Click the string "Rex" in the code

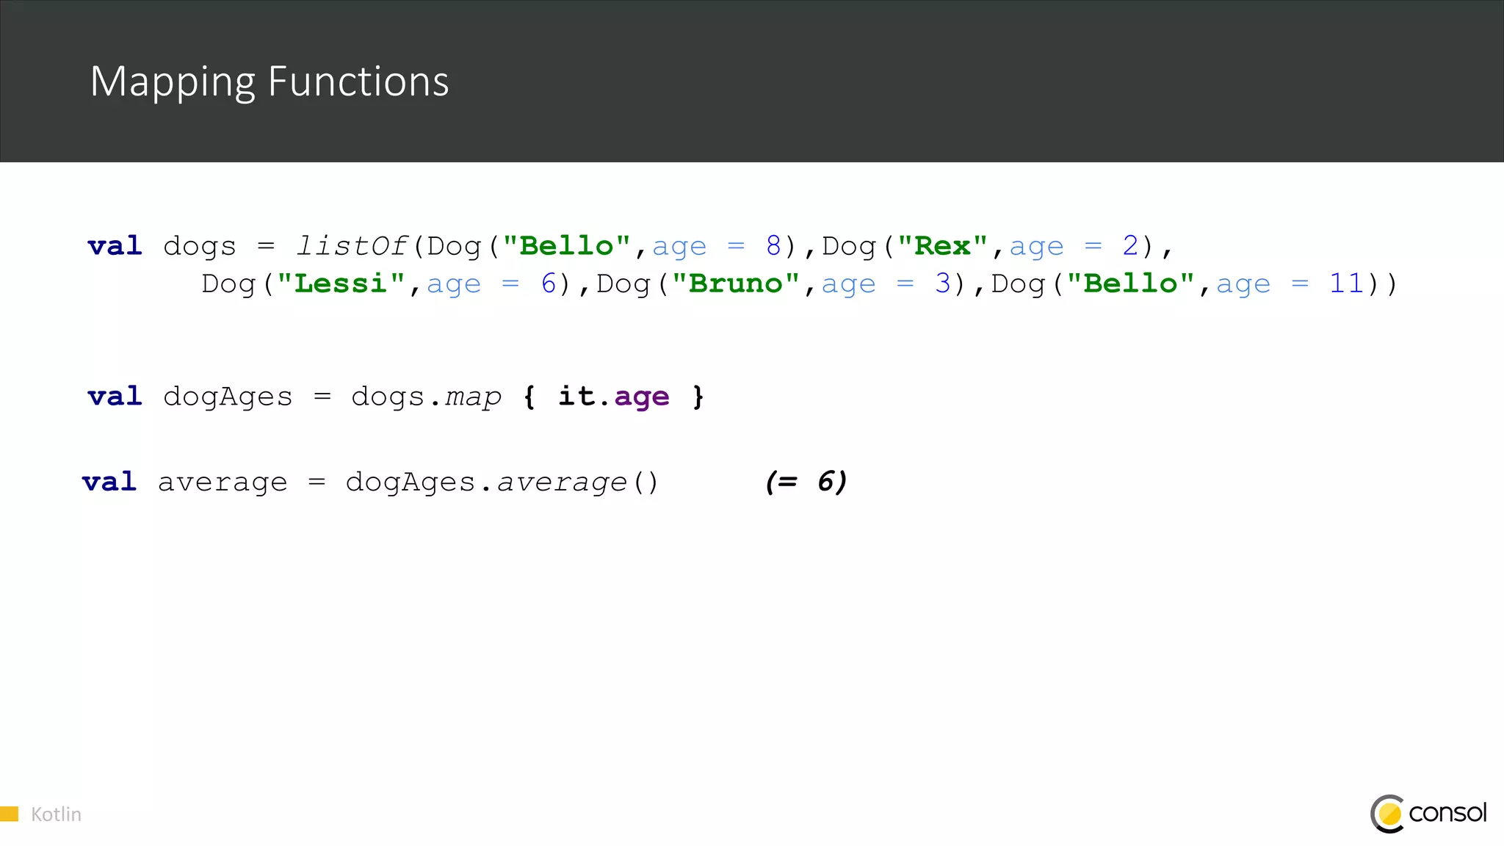(x=942, y=246)
